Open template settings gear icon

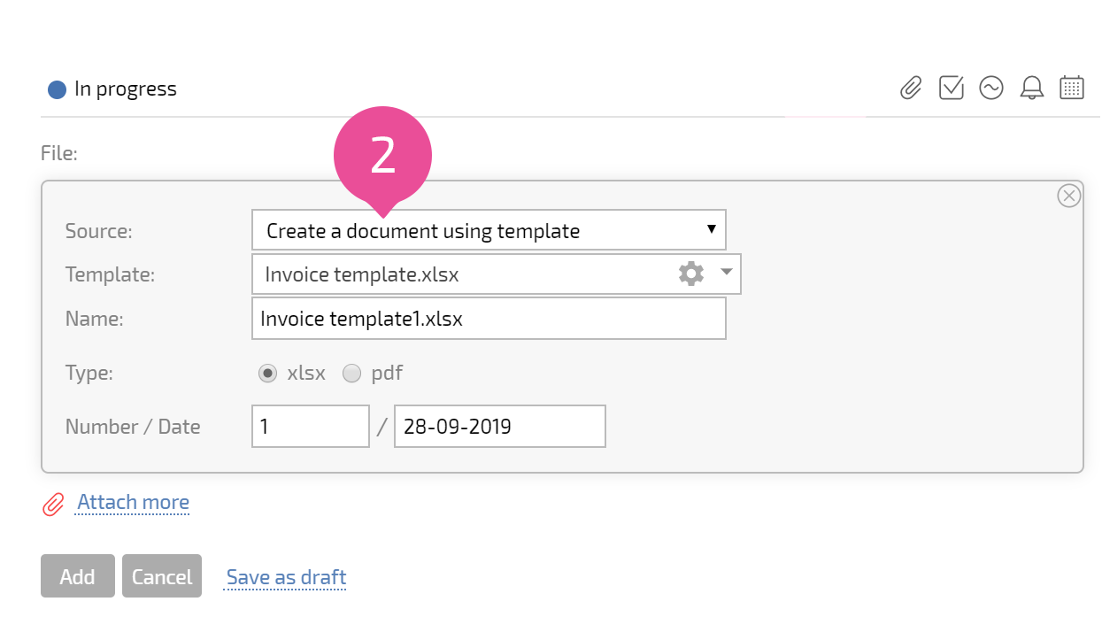[691, 274]
